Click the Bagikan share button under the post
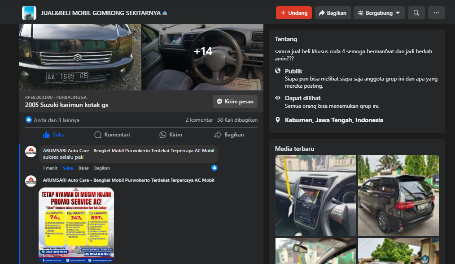Screen dimensions: 455x264 pyautogui.click(x=229, y=135)
